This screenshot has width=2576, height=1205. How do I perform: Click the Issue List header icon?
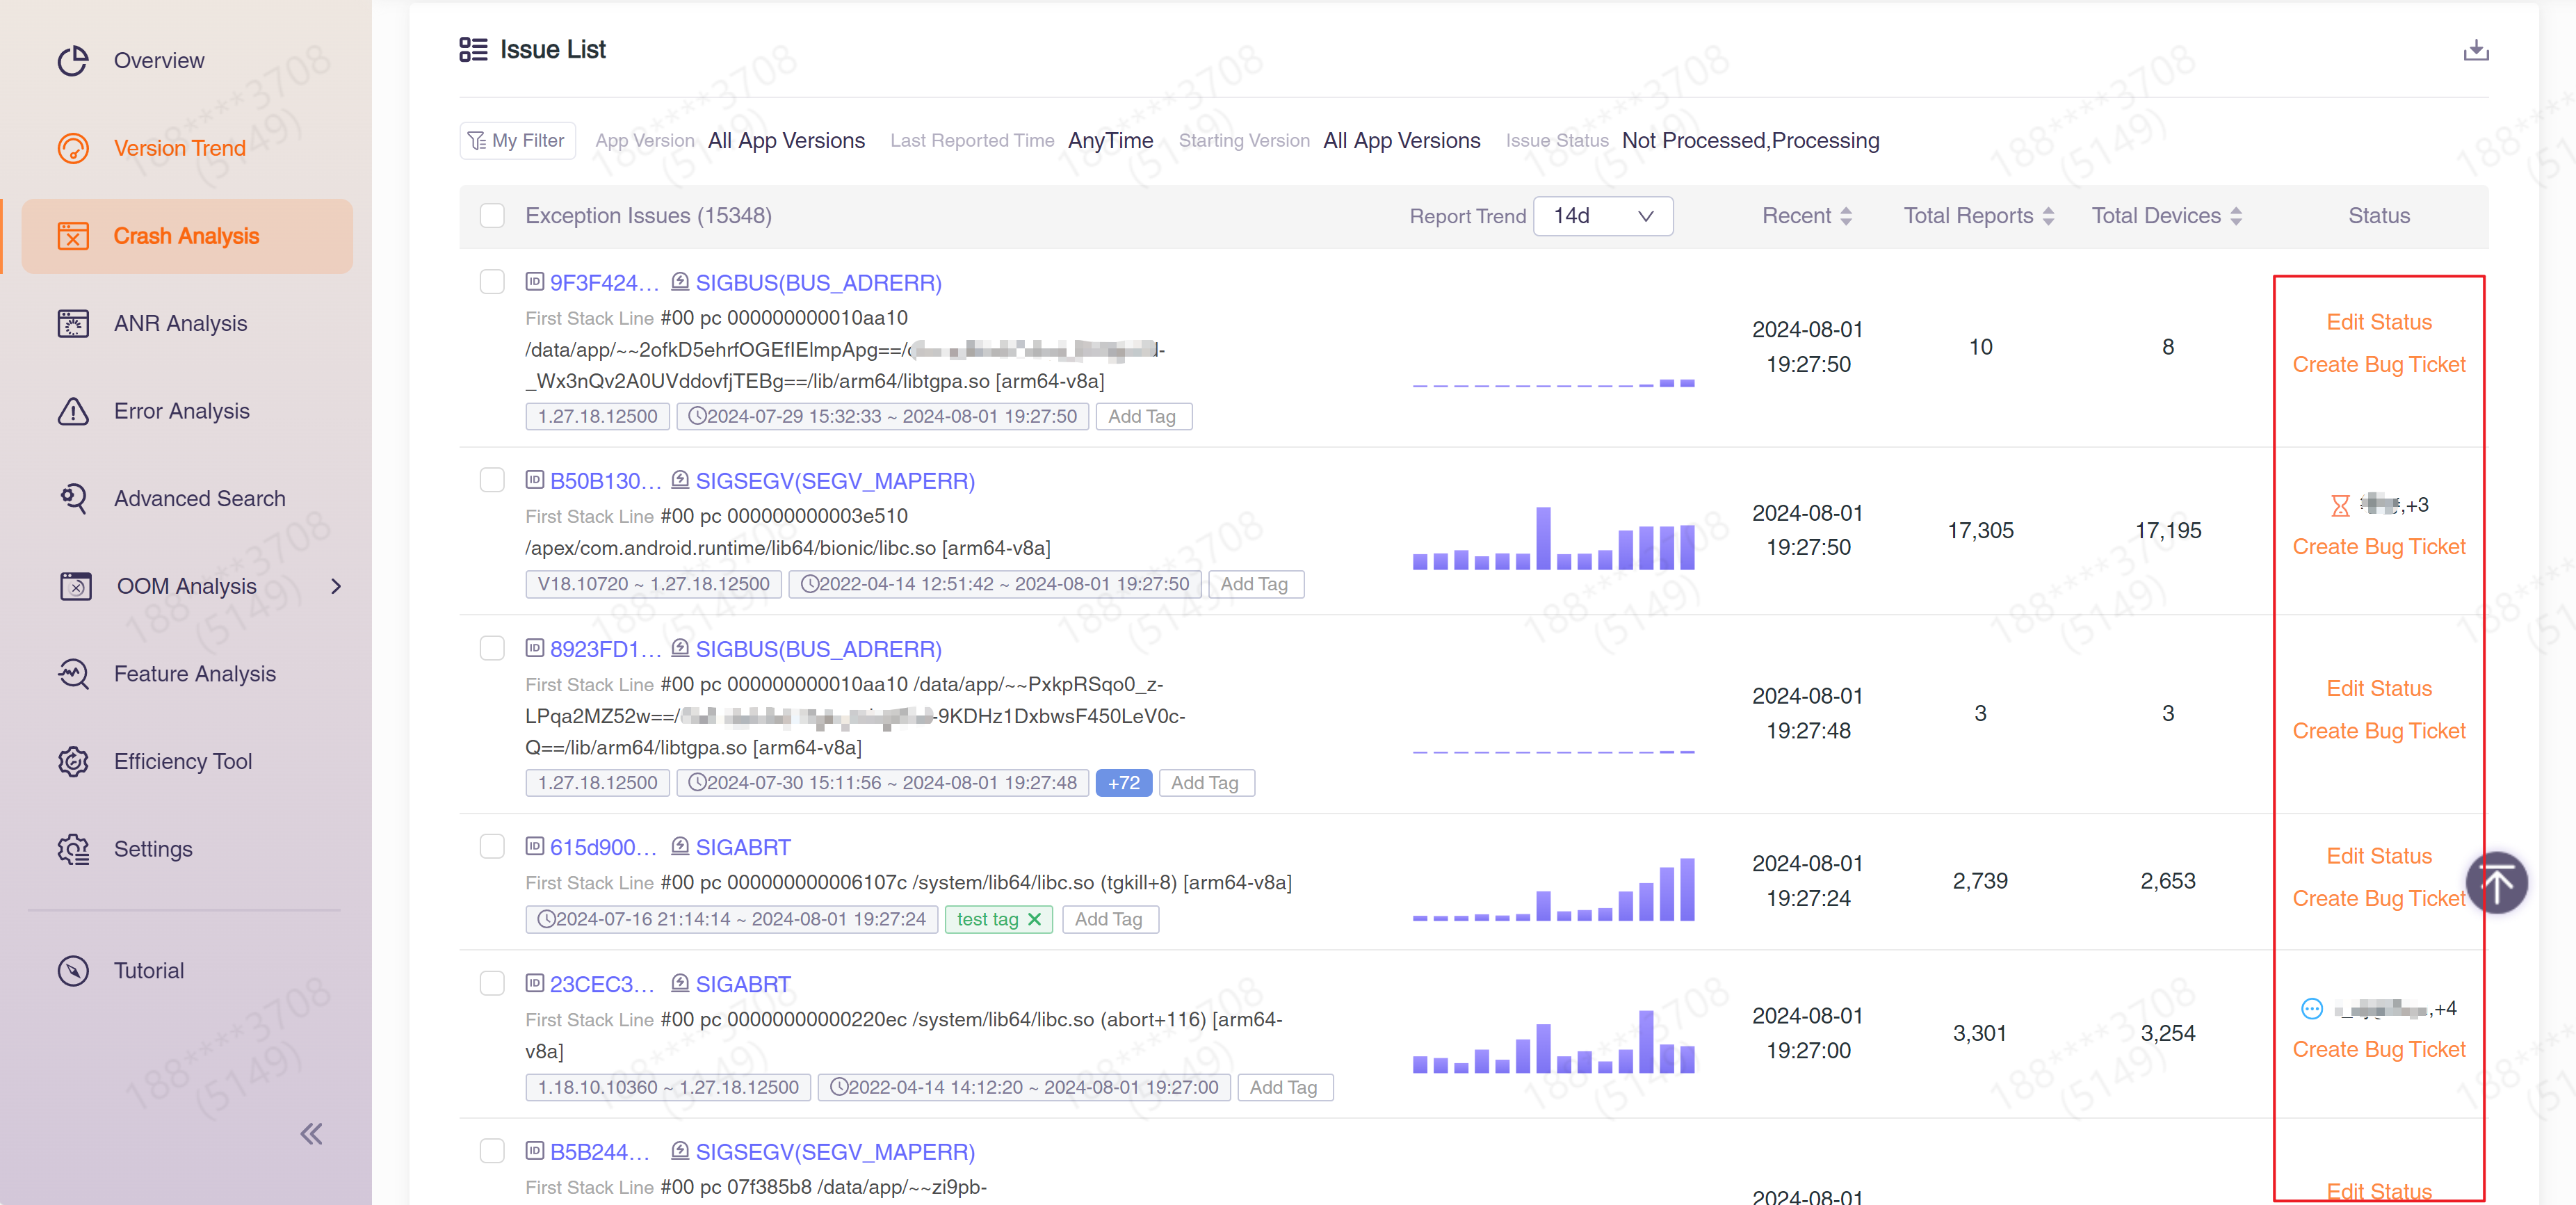click(x=473, y=49)
